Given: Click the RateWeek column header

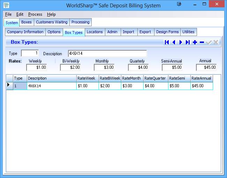Looking at the screenshot, I should point(88,79).
